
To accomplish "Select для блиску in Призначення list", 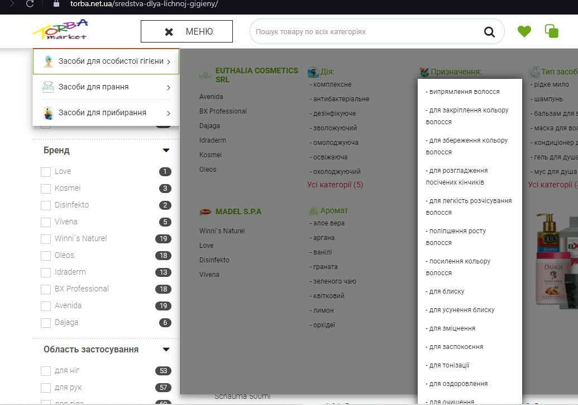I will (x=445, y=291).
